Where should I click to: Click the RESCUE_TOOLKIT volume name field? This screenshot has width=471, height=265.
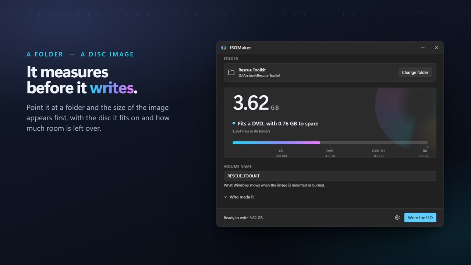pos(330,176)
